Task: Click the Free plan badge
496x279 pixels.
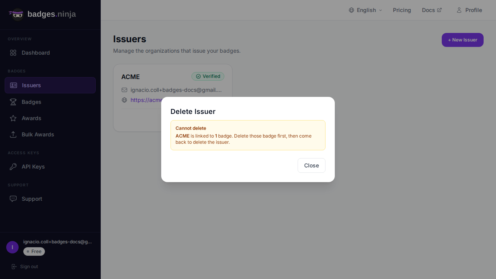Action: pos(34,251)
